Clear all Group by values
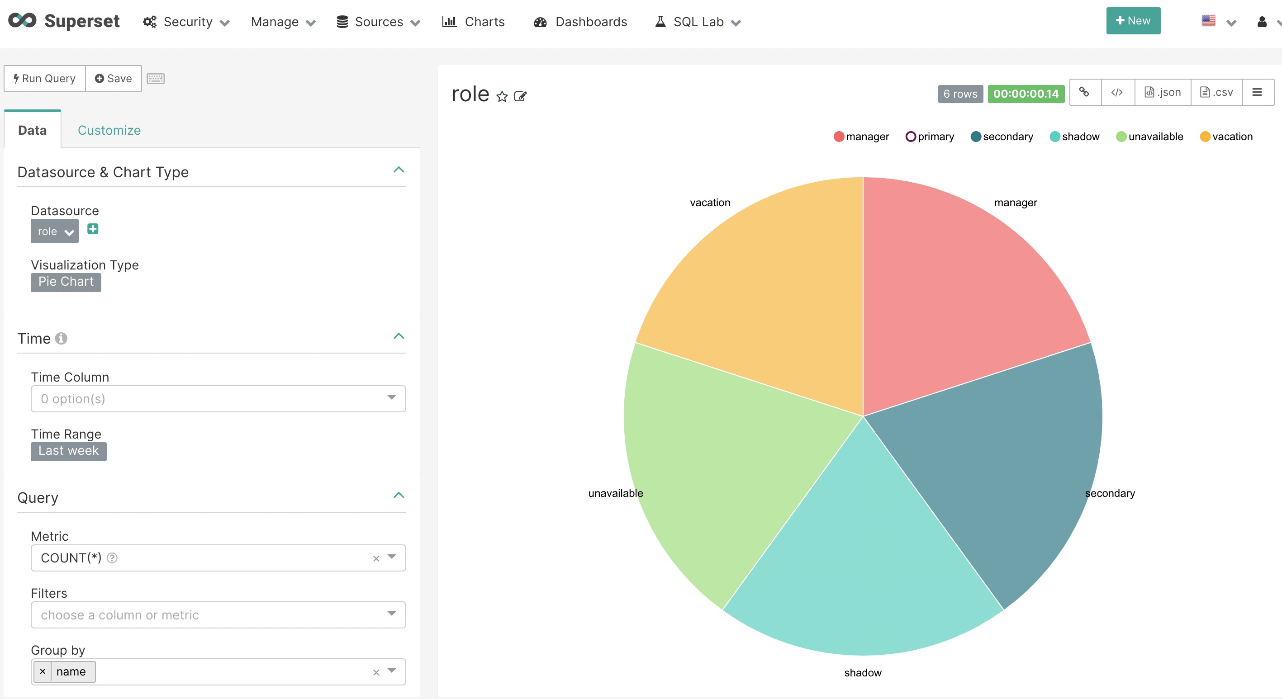This screenshot has height=699, width=1282. (376, 672)
